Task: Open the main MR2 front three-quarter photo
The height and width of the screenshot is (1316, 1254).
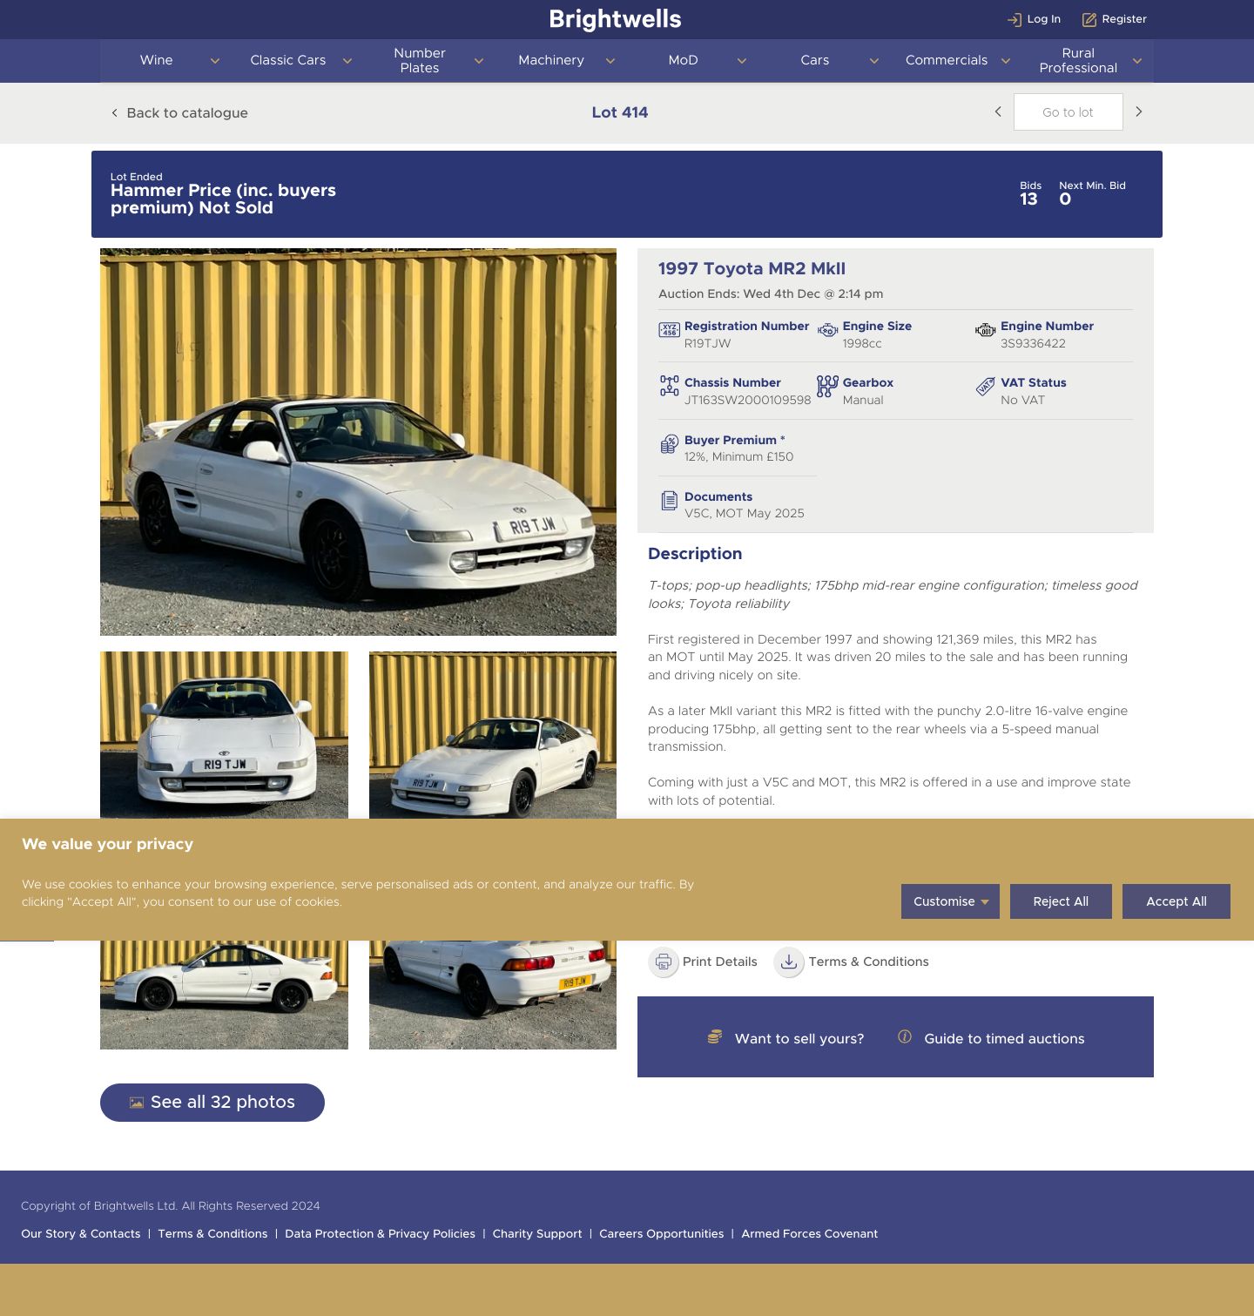Action: pos(358,442)
